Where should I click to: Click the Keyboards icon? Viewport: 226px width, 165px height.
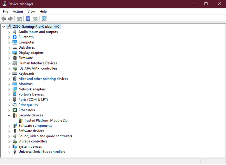(15, 74)
